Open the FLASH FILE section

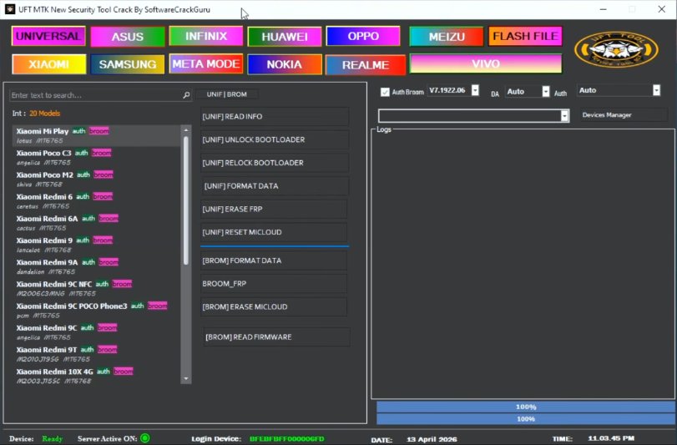[x=525, y=36]
